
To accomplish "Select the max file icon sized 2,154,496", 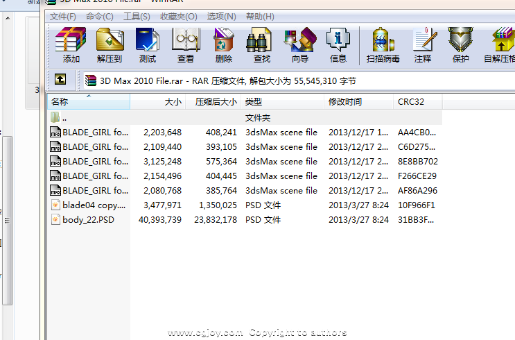I will tap(55, 176).
